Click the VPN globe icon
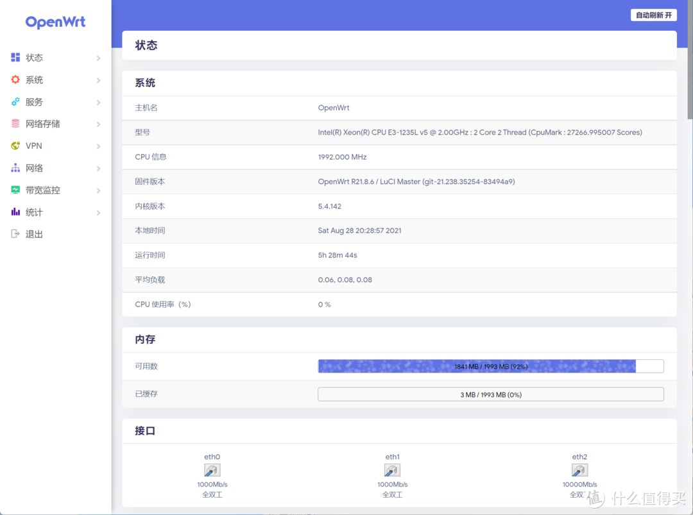693x515 pixels. pos(15,146)
